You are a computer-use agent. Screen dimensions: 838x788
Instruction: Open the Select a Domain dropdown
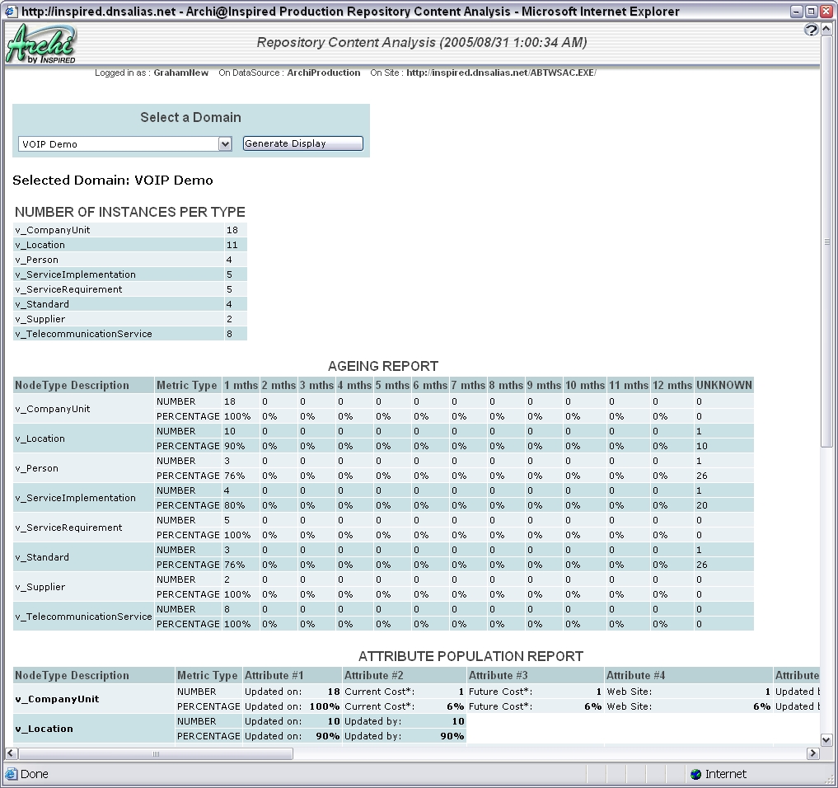(224, 143)
